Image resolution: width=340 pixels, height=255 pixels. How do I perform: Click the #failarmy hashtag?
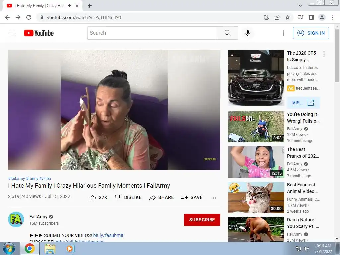click(x=17, y=179)
